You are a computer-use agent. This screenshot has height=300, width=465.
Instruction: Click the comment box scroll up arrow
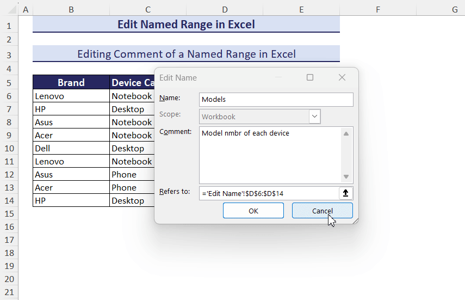click(346, 133)
